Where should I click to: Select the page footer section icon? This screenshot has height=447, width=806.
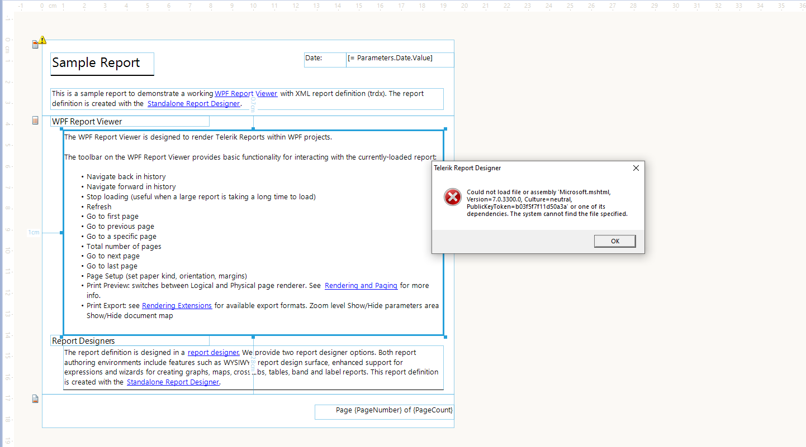(35, 398)
